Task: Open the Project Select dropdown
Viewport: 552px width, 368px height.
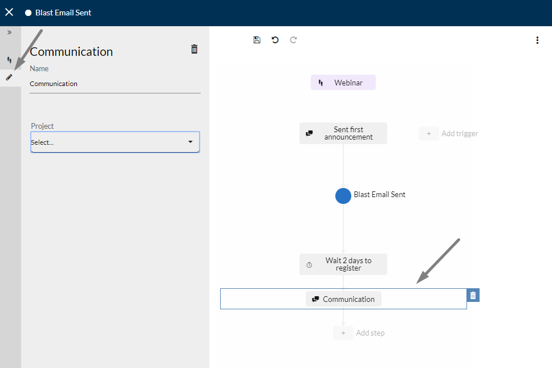Action: pos(115,142)
